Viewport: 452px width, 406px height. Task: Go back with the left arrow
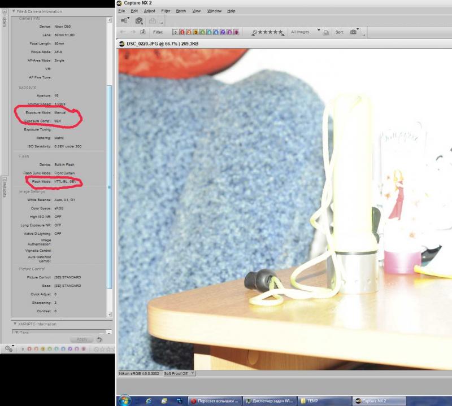123,32
